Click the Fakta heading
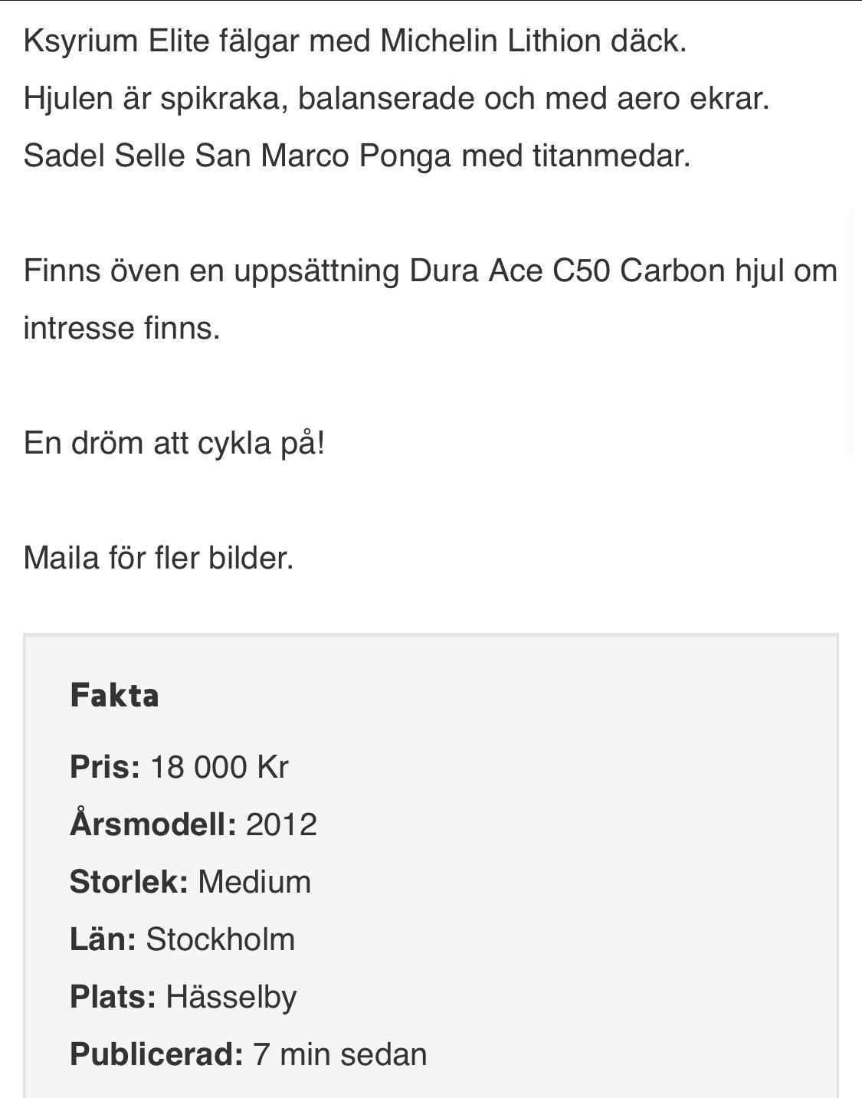The height and width of the screenshot is (1098, 862). pyautogui.click(x=114, y=695)
